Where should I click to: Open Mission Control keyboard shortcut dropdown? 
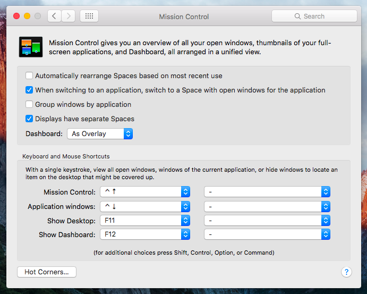click(145, 192)
